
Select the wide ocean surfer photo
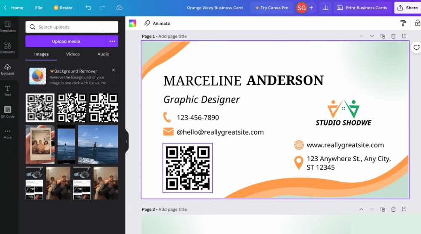coord(98,144)
